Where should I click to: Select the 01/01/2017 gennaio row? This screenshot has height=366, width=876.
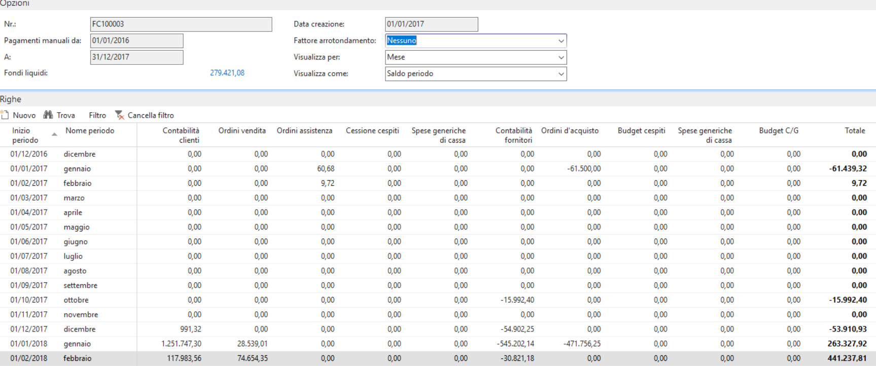pos(438,169)
